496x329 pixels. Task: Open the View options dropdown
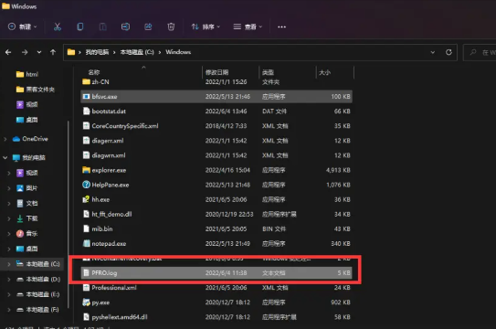click(x=248, y=27)
